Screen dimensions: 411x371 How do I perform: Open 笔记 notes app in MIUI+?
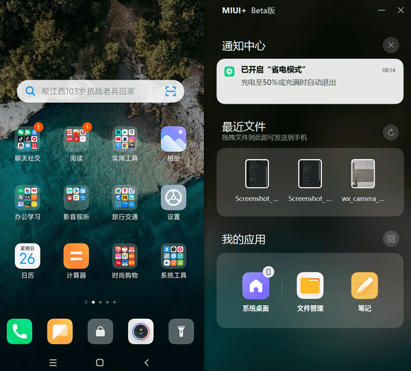pos(364,285)
